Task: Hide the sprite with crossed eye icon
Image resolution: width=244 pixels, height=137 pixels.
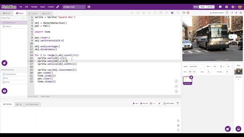Action: pyautogui.click(x=194, y=72)
